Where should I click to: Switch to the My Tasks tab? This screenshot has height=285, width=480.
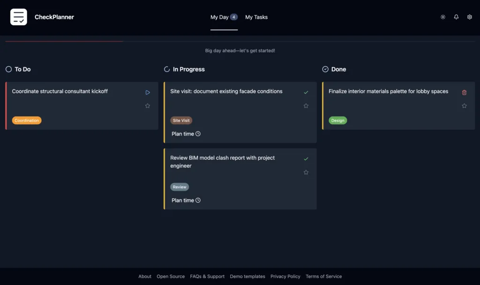pos(256,17)
